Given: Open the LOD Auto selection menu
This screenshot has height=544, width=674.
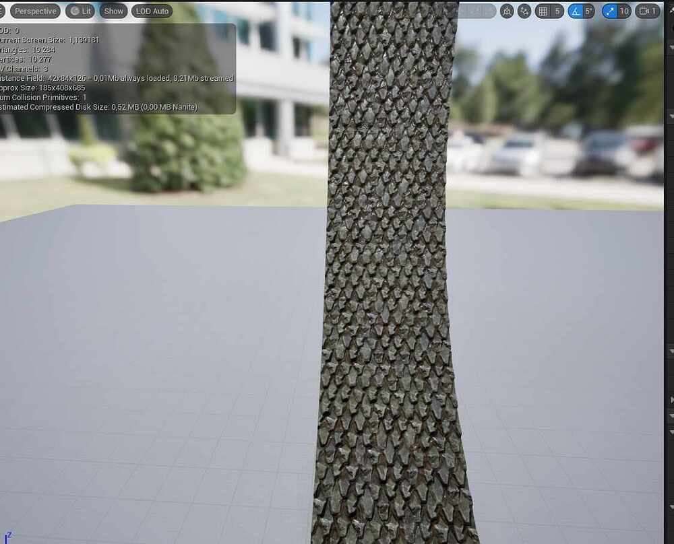Looking at the screenshot, I should (x=152, y=11).
